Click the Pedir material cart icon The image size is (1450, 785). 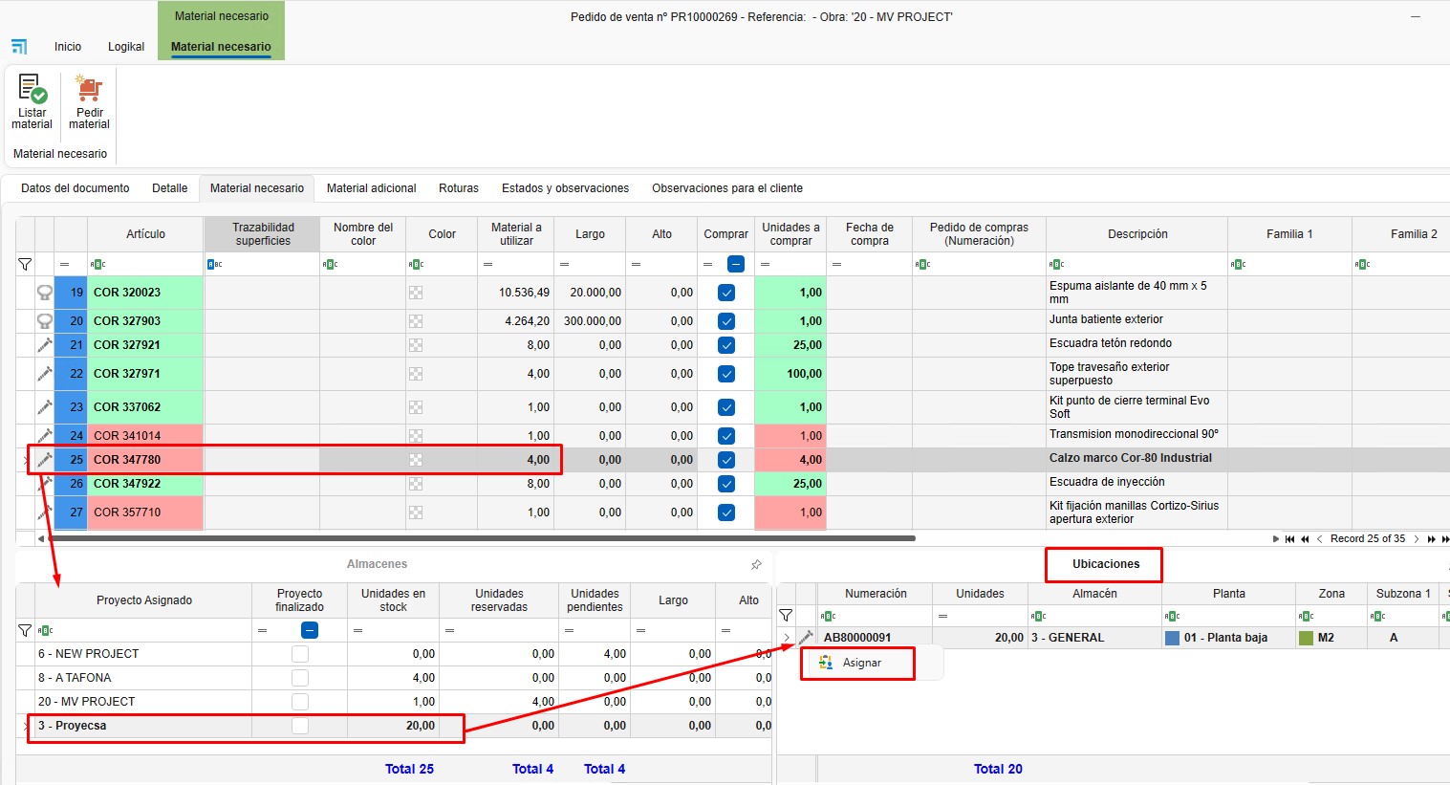click(x=89, y=89)
